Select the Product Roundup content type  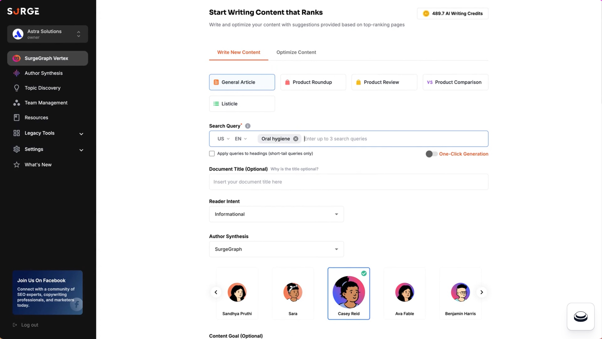click(x=313, y=82)
